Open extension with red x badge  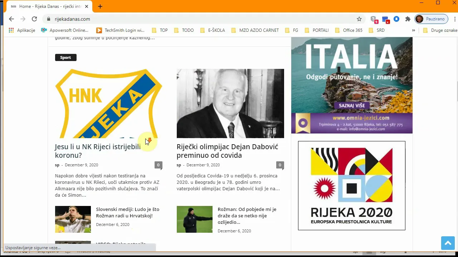[x=385, y=19]
